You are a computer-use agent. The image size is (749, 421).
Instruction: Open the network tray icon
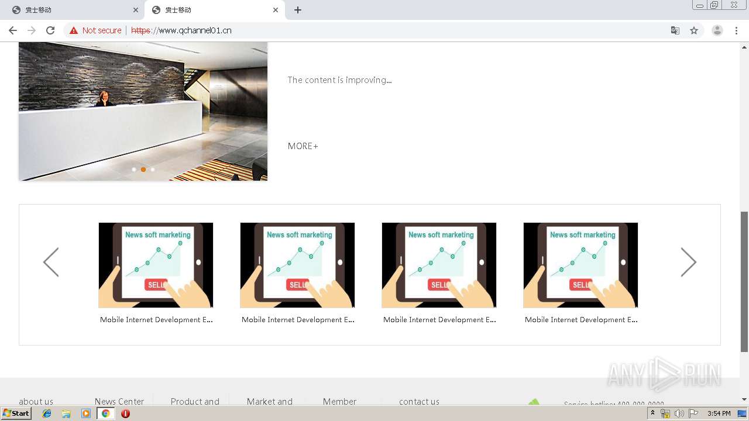click(665, 413)
